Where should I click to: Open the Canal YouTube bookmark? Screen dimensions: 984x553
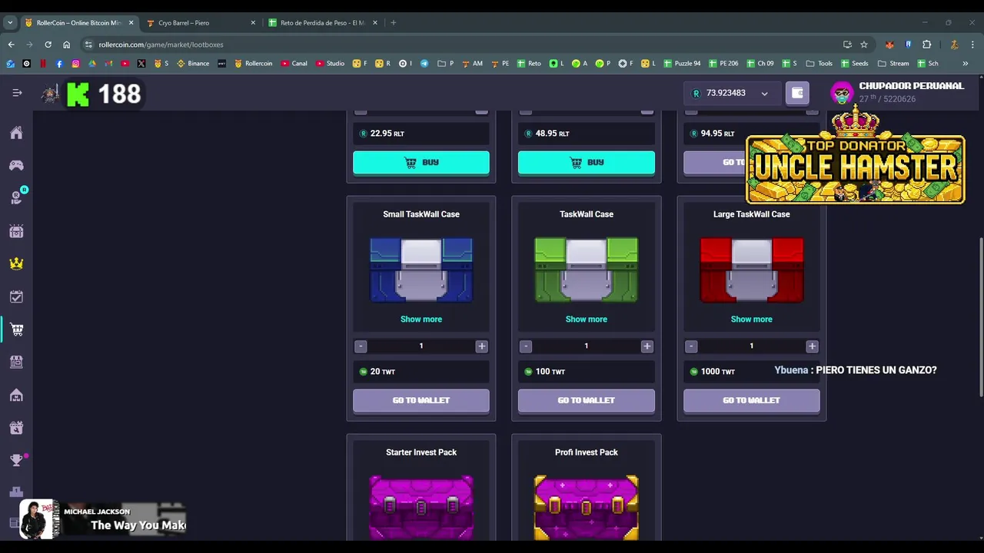[x=294, y=64]
